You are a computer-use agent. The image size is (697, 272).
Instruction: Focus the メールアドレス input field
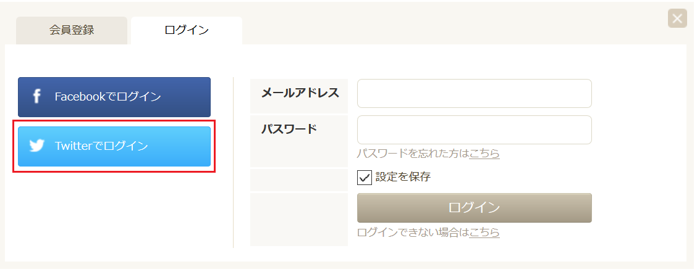[475, 94]
